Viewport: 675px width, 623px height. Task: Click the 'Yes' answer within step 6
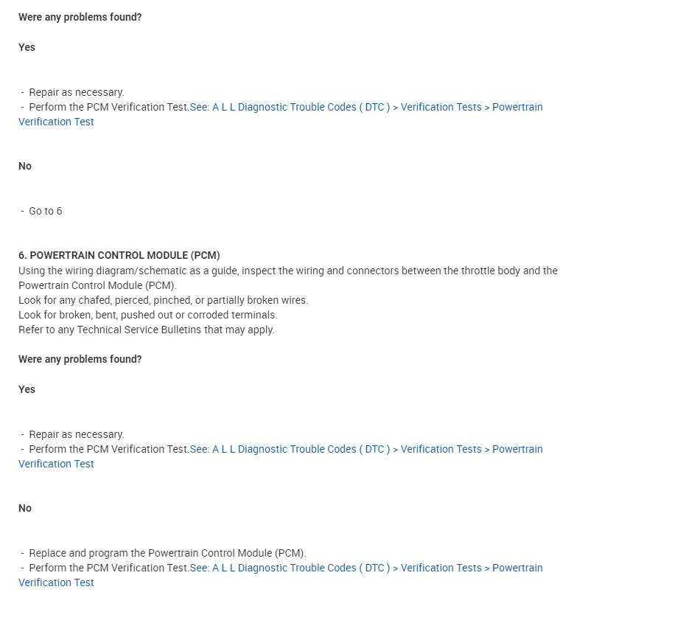(27, 389)
